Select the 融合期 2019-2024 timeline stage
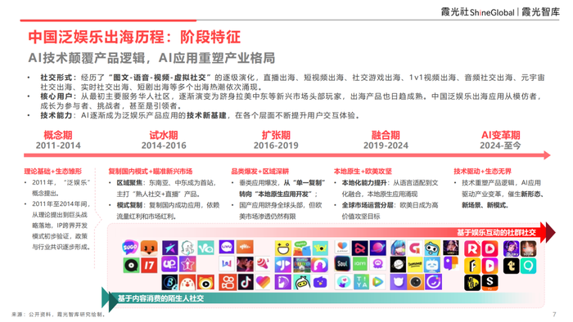The width and height of the screenshot is (573, 322). point(386,141)
